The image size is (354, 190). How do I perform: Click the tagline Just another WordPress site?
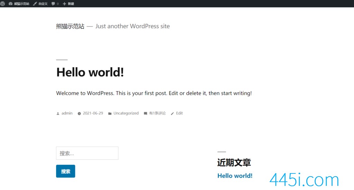[x=132, y=26]
